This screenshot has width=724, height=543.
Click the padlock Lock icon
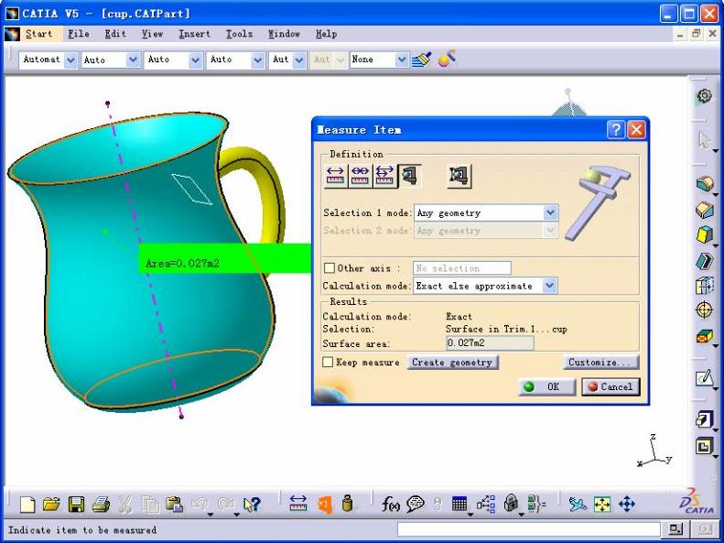[x=511, y=504]
